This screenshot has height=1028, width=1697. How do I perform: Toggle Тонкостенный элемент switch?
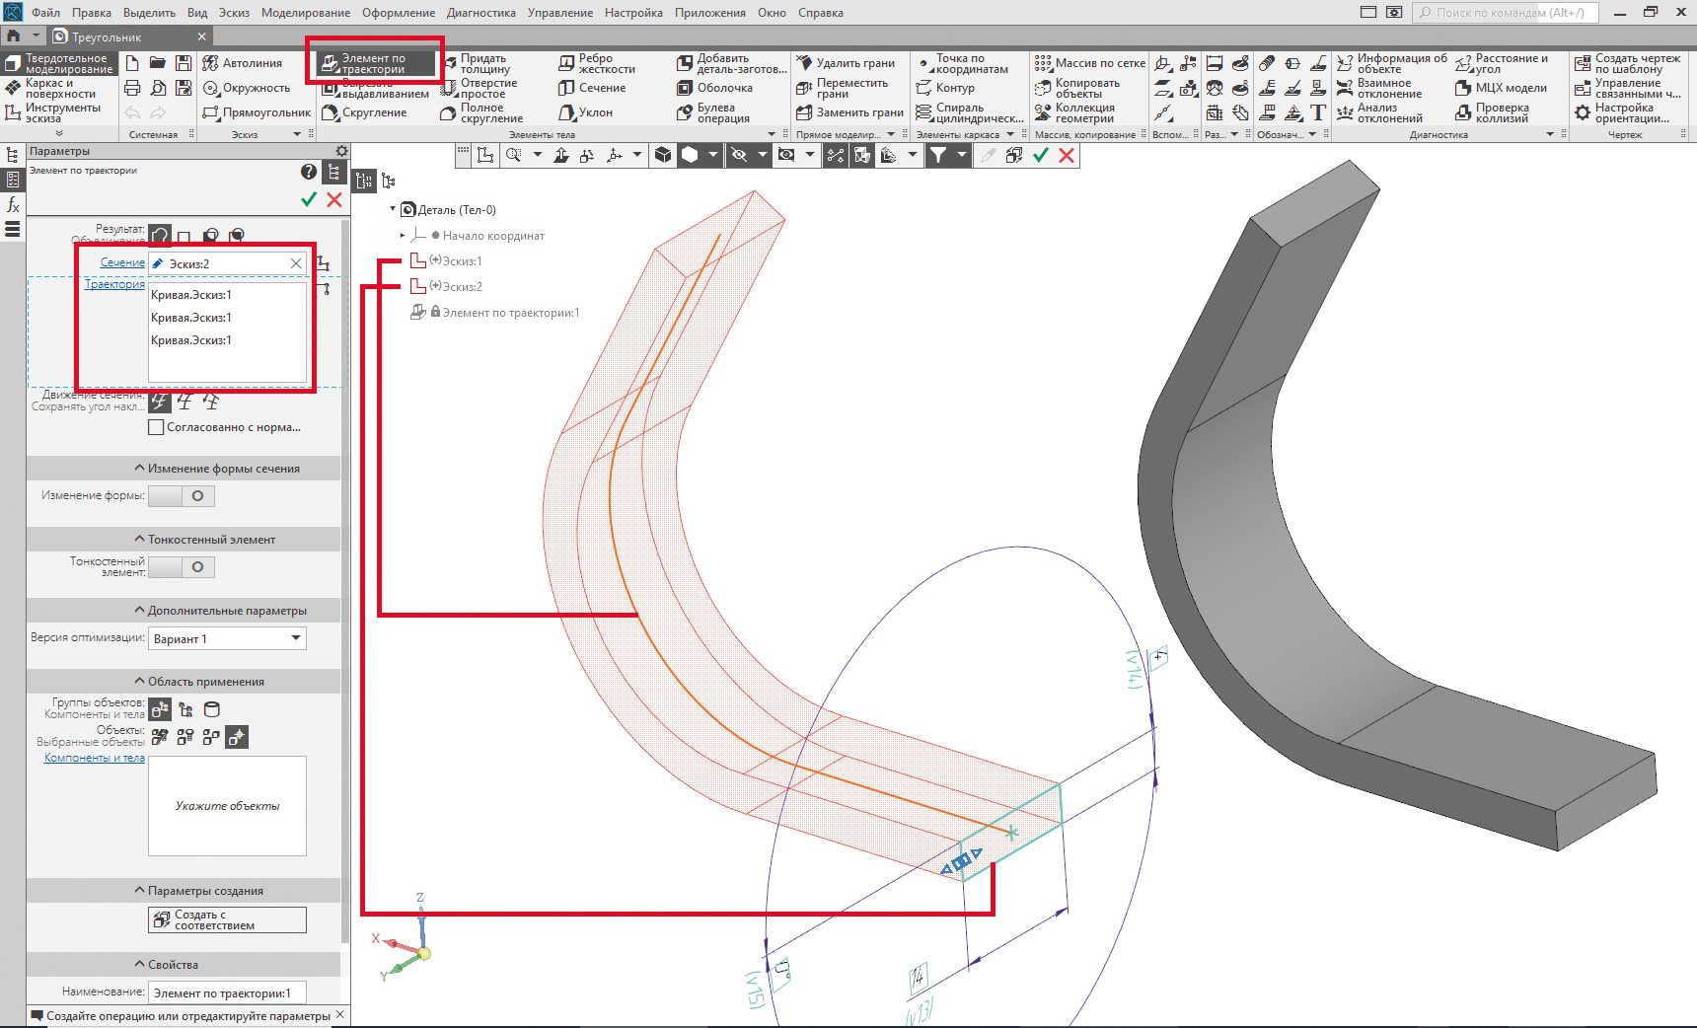coord(182,567)
